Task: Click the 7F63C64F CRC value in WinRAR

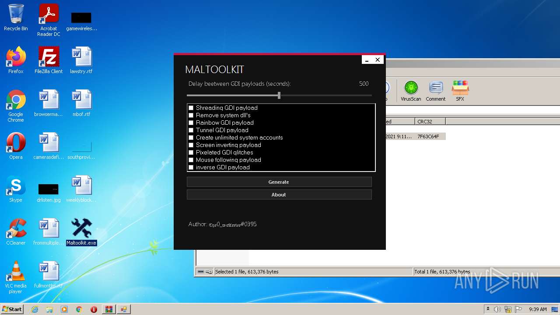Action: point(428,136)
